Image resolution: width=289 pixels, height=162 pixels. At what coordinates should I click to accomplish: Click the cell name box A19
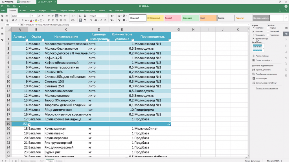pyautogui.click(x=12, y=25)
